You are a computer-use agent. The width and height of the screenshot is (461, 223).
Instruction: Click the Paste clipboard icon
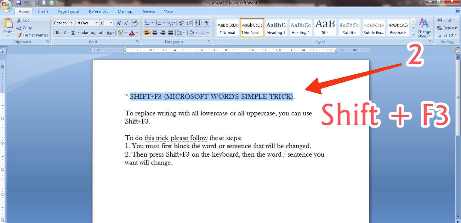[8, 23]
